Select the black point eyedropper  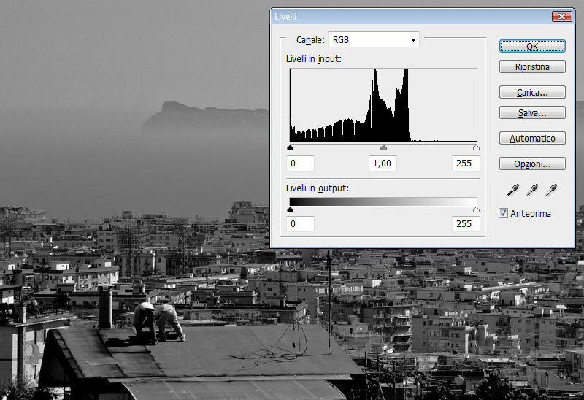click(x=514, y=190)
